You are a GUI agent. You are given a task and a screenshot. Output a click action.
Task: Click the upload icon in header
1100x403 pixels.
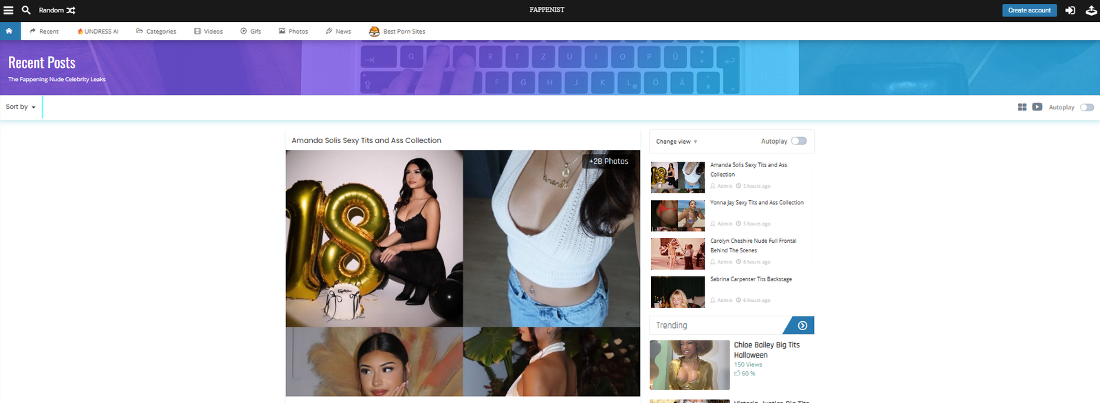(1091, 10)
